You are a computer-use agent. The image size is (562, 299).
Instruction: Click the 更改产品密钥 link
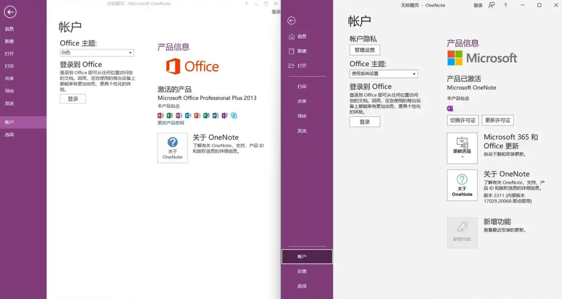pos(171,123)
